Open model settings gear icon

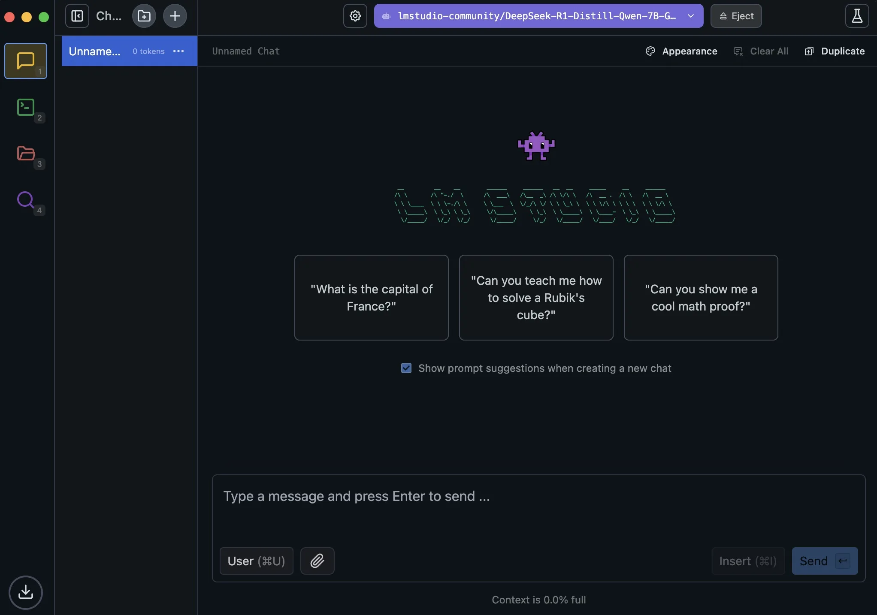(x=355, y=16)
